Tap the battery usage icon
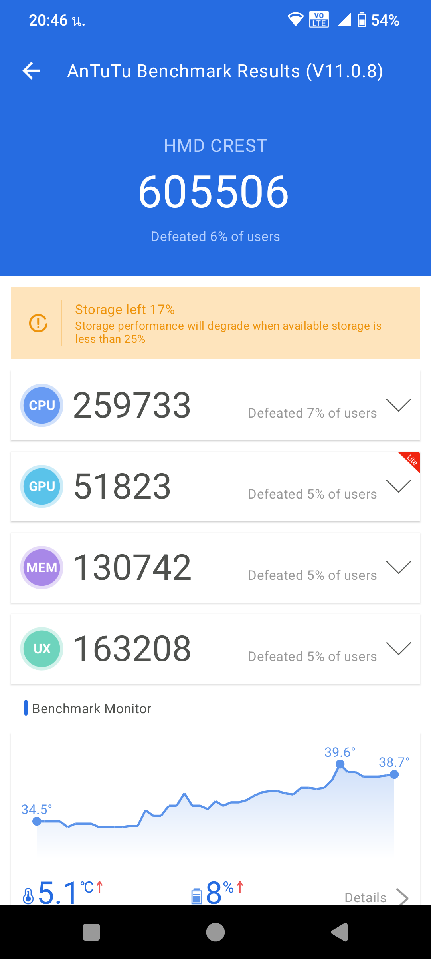 197,896
